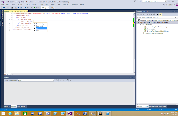Viewport: 178px width, 116px height.
Task: Open Windows Store from the taskbar
Action: point(25,114)
